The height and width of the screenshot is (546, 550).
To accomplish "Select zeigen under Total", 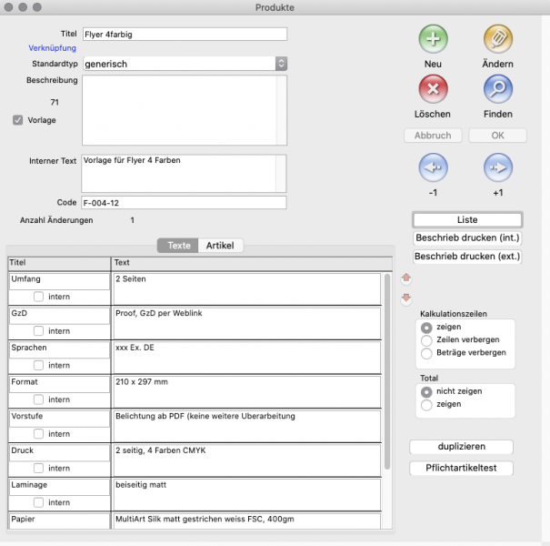I will (427, 404).
